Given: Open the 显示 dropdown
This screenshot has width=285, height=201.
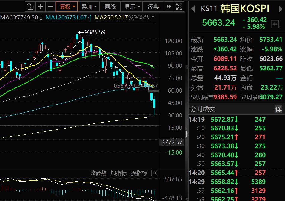Looking at the screenshot, I should (132, 7).
